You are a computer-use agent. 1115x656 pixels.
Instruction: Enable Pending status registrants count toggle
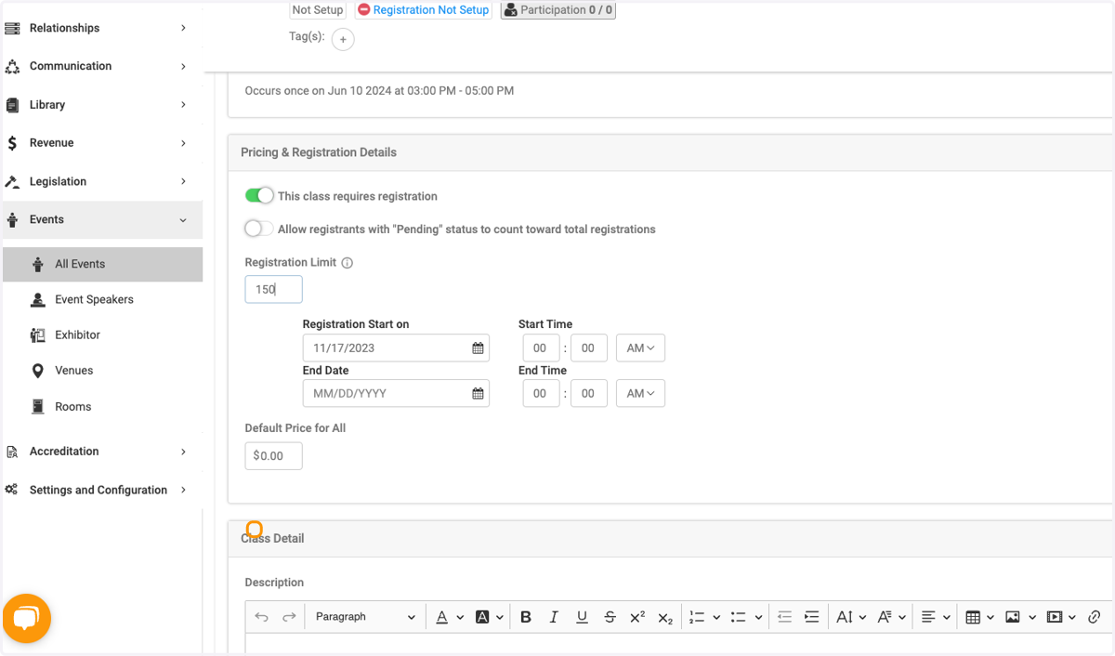(x=259, y=229)
